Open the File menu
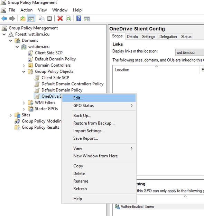Screen dimensions: 204x216 point(12,10)
